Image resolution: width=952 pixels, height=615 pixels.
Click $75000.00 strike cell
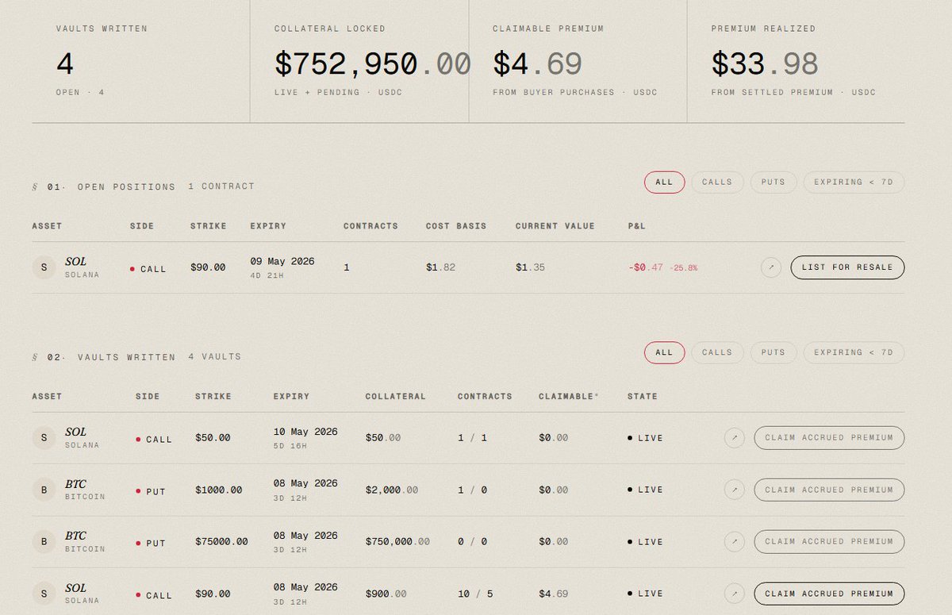(221, 542)
